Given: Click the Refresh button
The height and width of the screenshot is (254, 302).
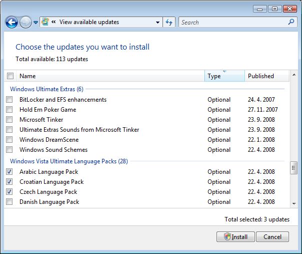Looking at the screenshot, I should point(169,22).
